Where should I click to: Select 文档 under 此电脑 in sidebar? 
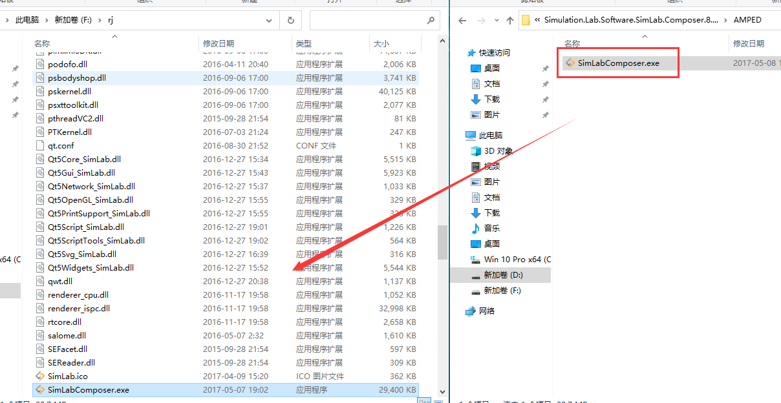point(492,197)
